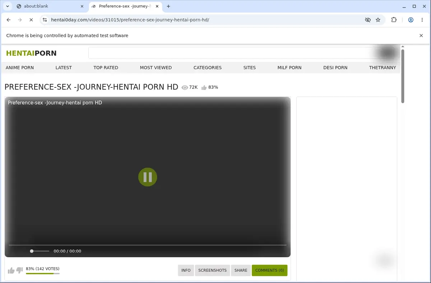This screenshot has width=431, height=283.
Task: Switch to the about:blank tab
Action: point(50,6)
